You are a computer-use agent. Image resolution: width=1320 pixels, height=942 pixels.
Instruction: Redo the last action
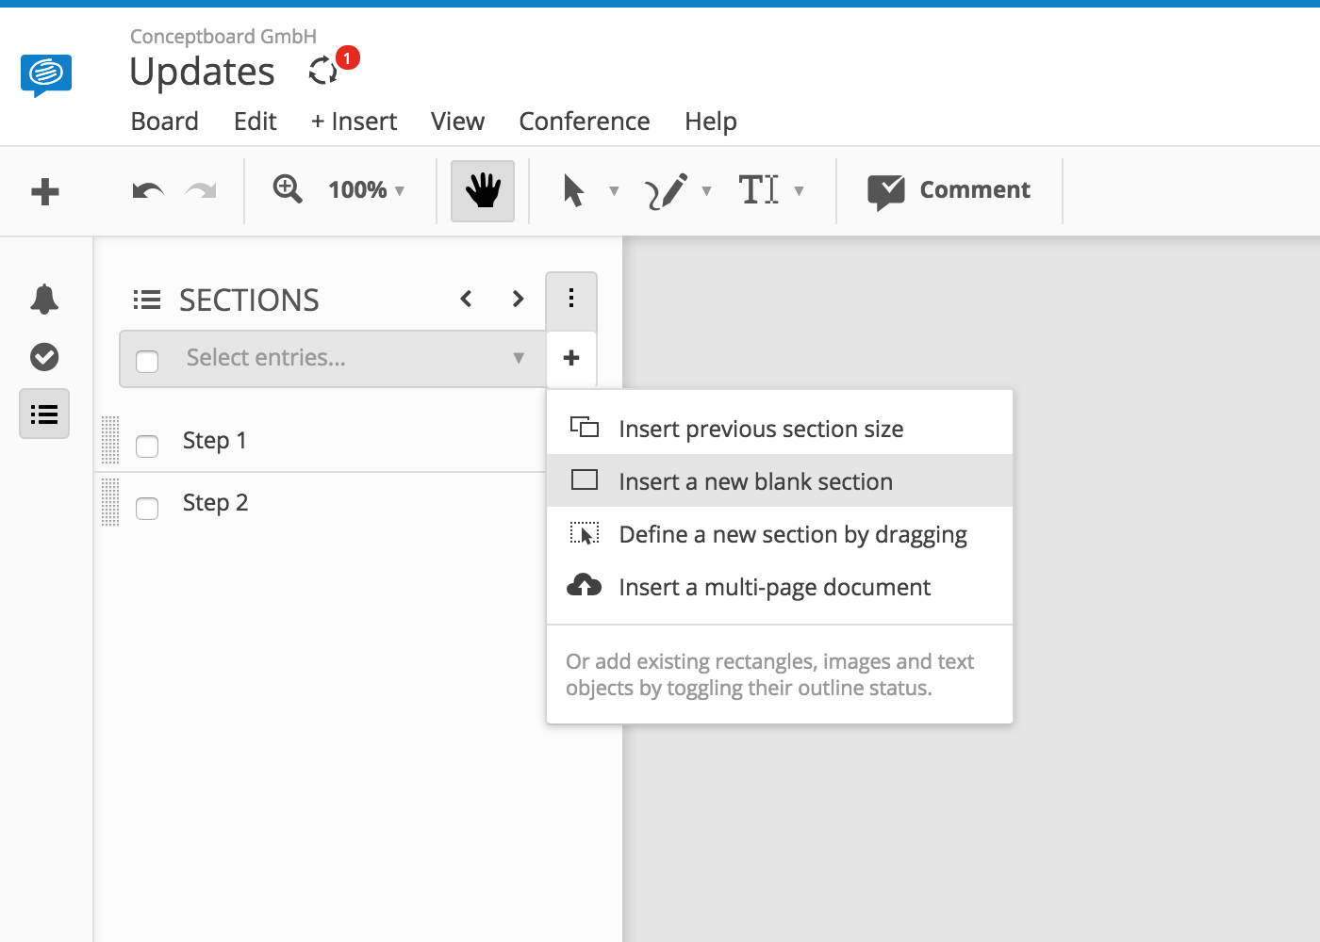coord(201,191)
